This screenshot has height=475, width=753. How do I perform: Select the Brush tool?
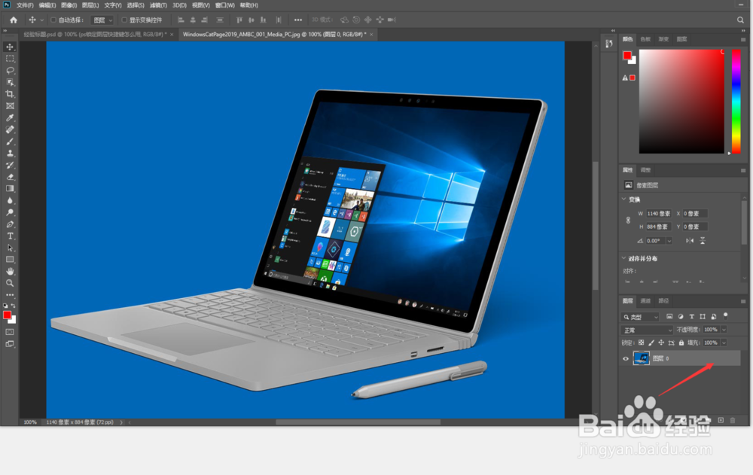(10, 142)
